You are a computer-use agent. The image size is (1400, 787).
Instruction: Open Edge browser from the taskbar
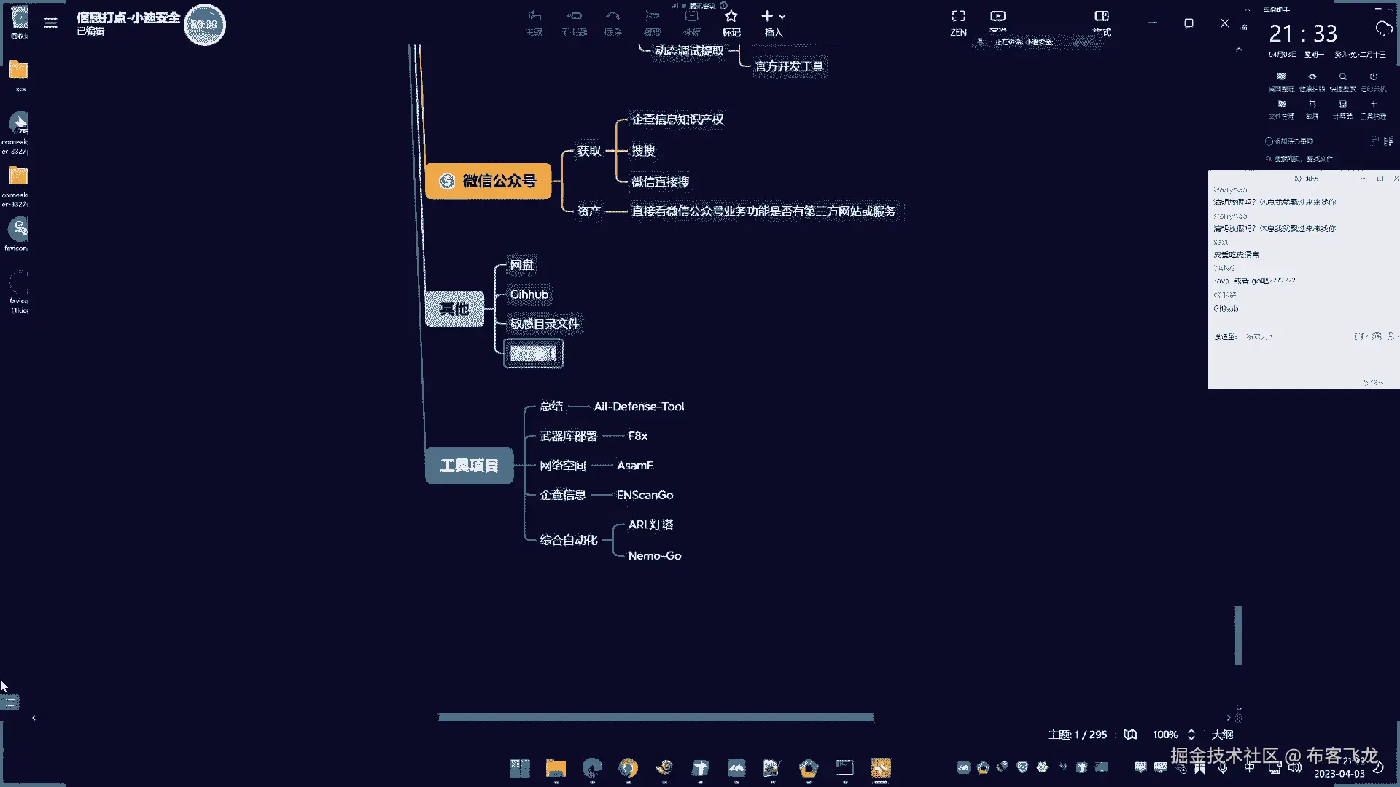(x=592, y=767)
